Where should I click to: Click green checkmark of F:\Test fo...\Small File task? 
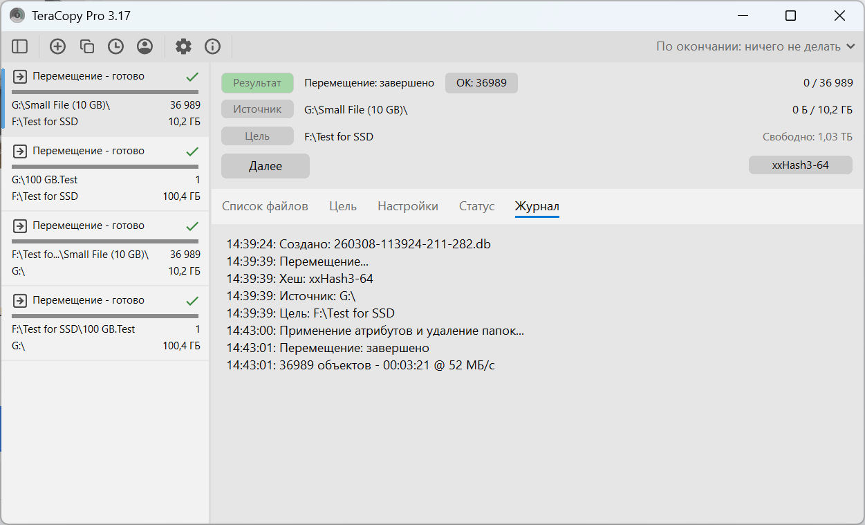(193, 226)
